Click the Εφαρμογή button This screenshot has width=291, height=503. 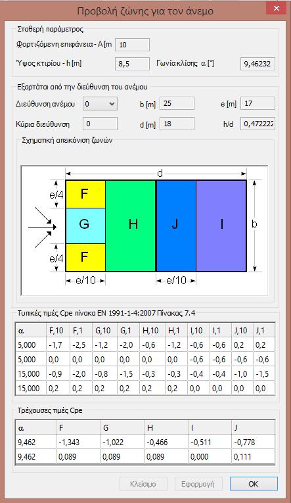click(x=198, y=484)
